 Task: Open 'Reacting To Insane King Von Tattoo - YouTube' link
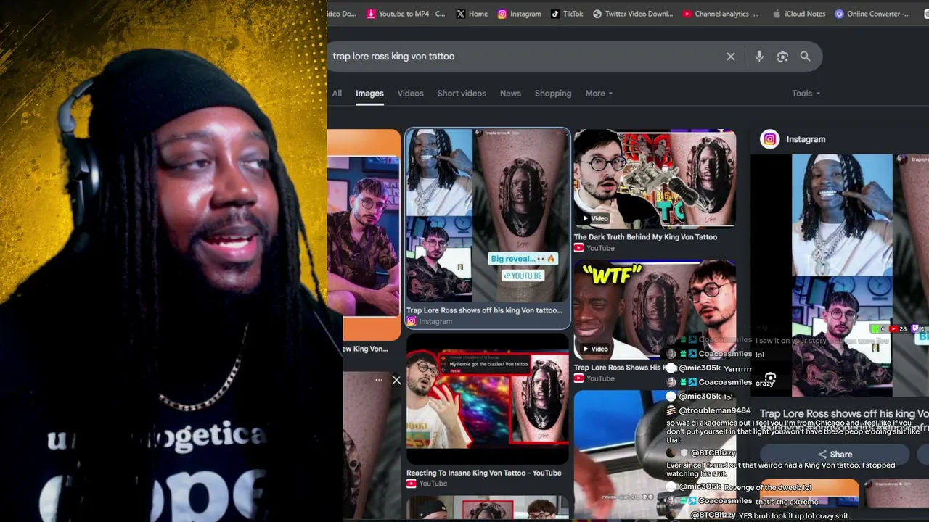point(483,473)
